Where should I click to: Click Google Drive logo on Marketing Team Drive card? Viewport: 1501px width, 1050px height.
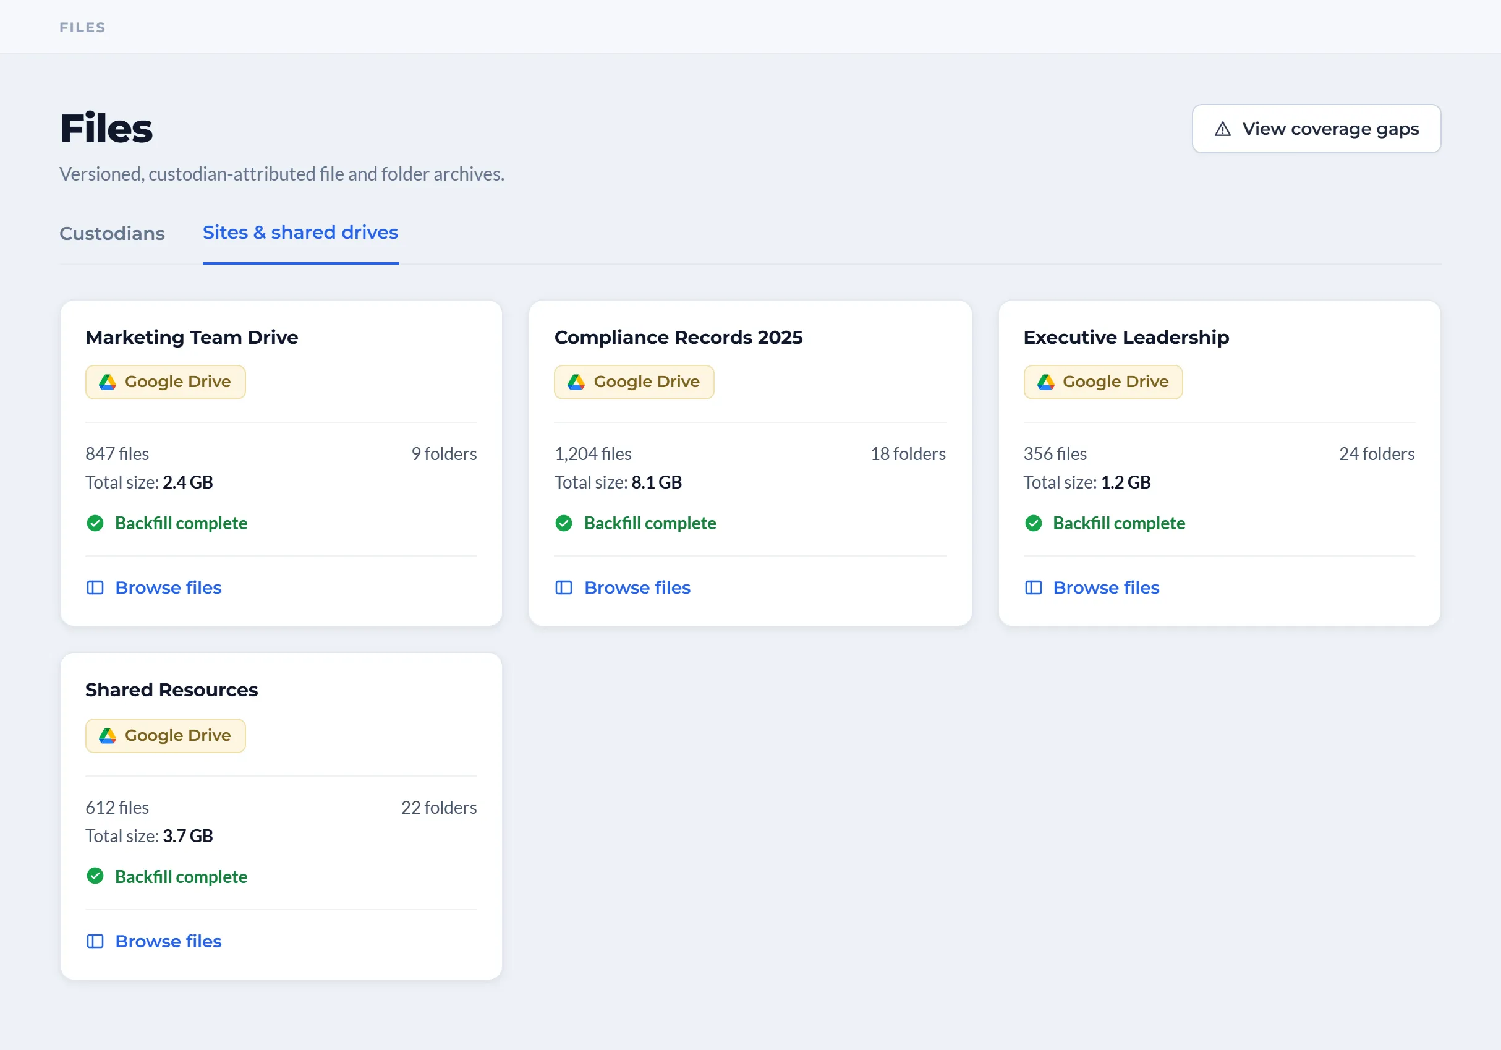[x=107, y=382]
